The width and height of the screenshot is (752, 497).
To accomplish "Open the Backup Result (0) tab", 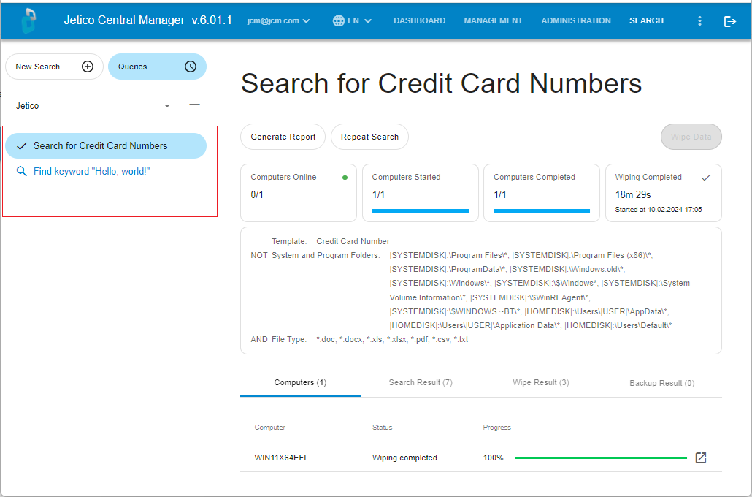I will click(x=662, y=383).
